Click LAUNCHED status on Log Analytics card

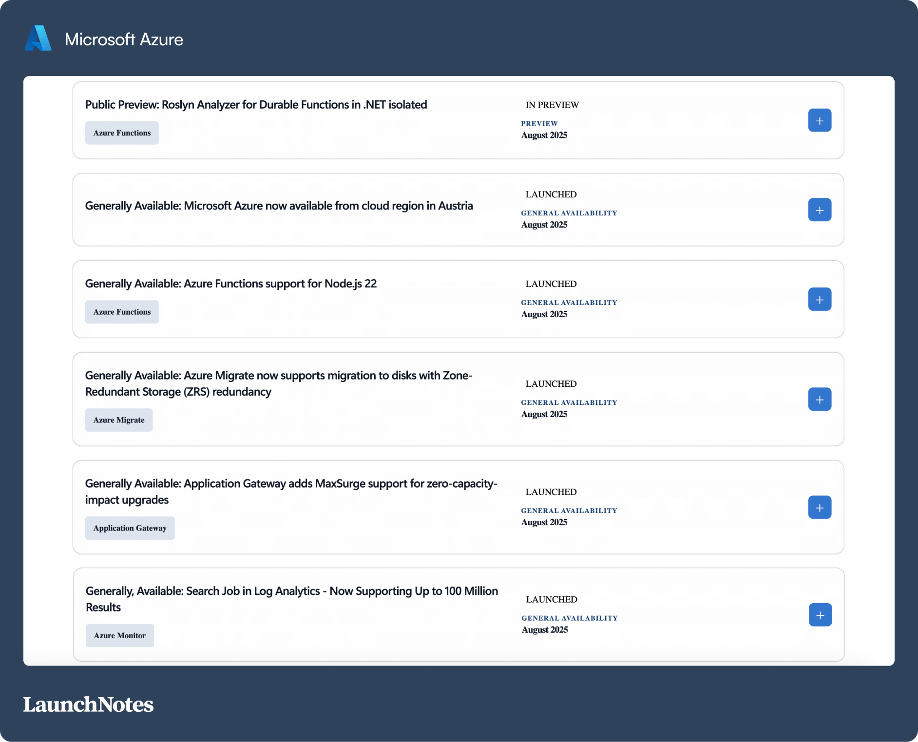pyautogui.click(x=552, y=600)
